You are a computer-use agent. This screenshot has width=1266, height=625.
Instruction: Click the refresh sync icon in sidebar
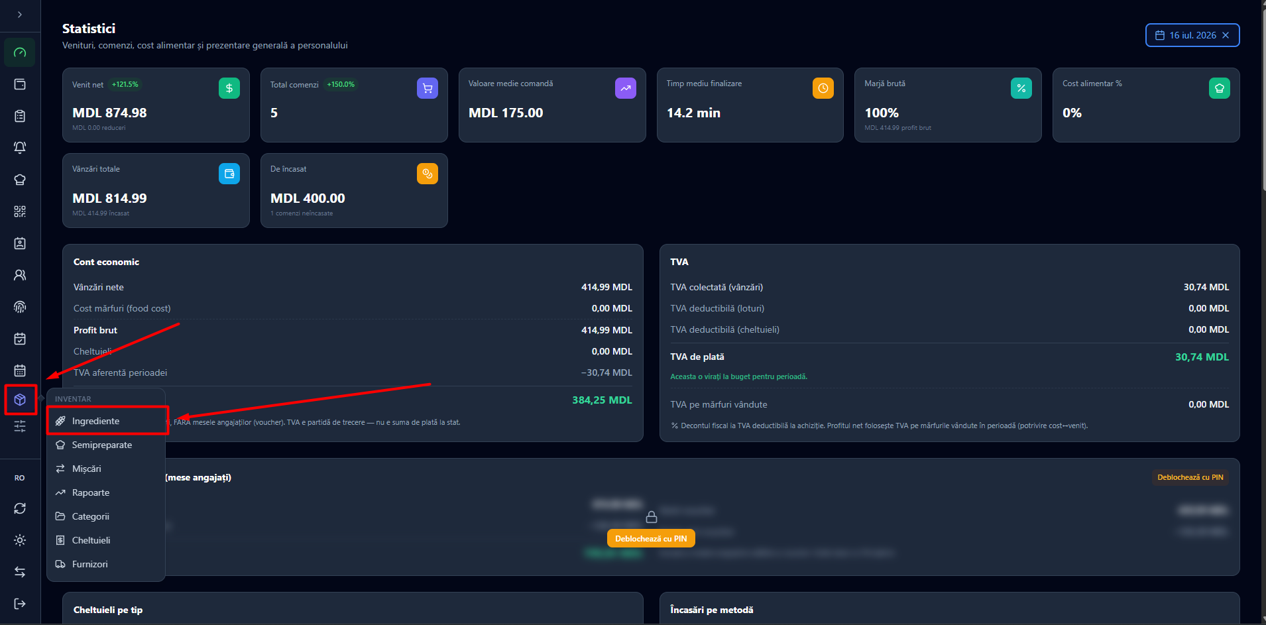click(20, 508)
